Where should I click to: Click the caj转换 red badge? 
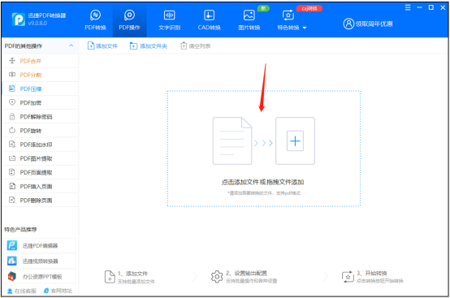(309, 8)
